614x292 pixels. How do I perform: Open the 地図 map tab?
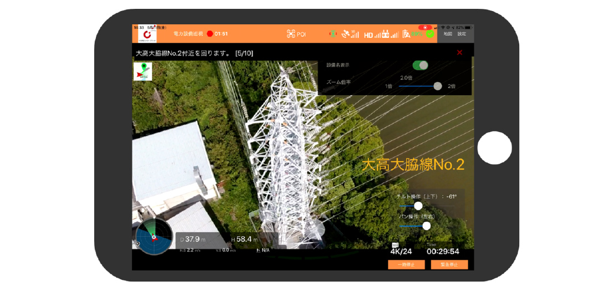point(448,34)
